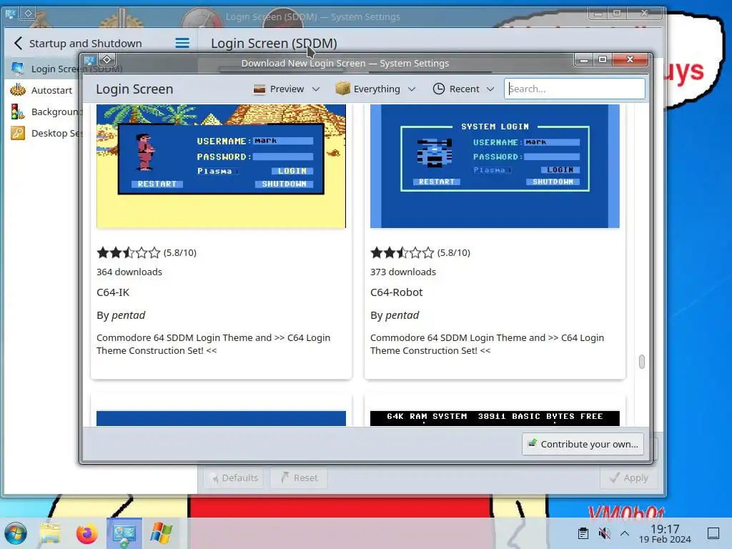Open the Everything category filter dropdown

click(x=376, y=89)
